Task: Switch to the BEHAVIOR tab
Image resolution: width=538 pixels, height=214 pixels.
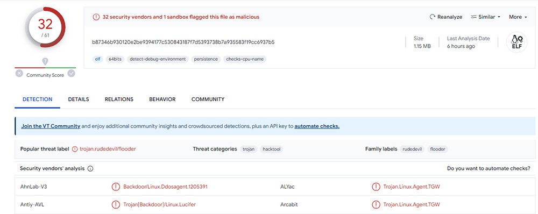Action: pyautogui.click(x=162, y=99)
